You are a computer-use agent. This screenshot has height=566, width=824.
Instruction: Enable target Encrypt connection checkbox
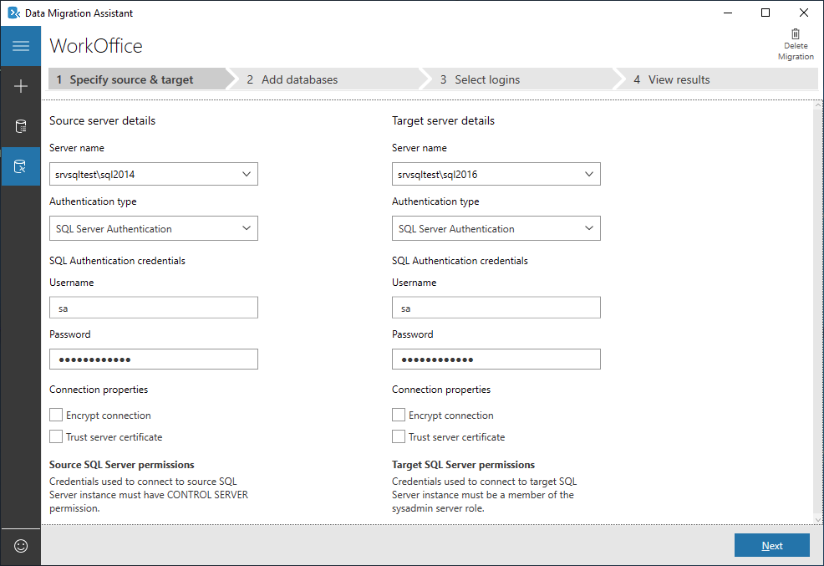[399, 415]
